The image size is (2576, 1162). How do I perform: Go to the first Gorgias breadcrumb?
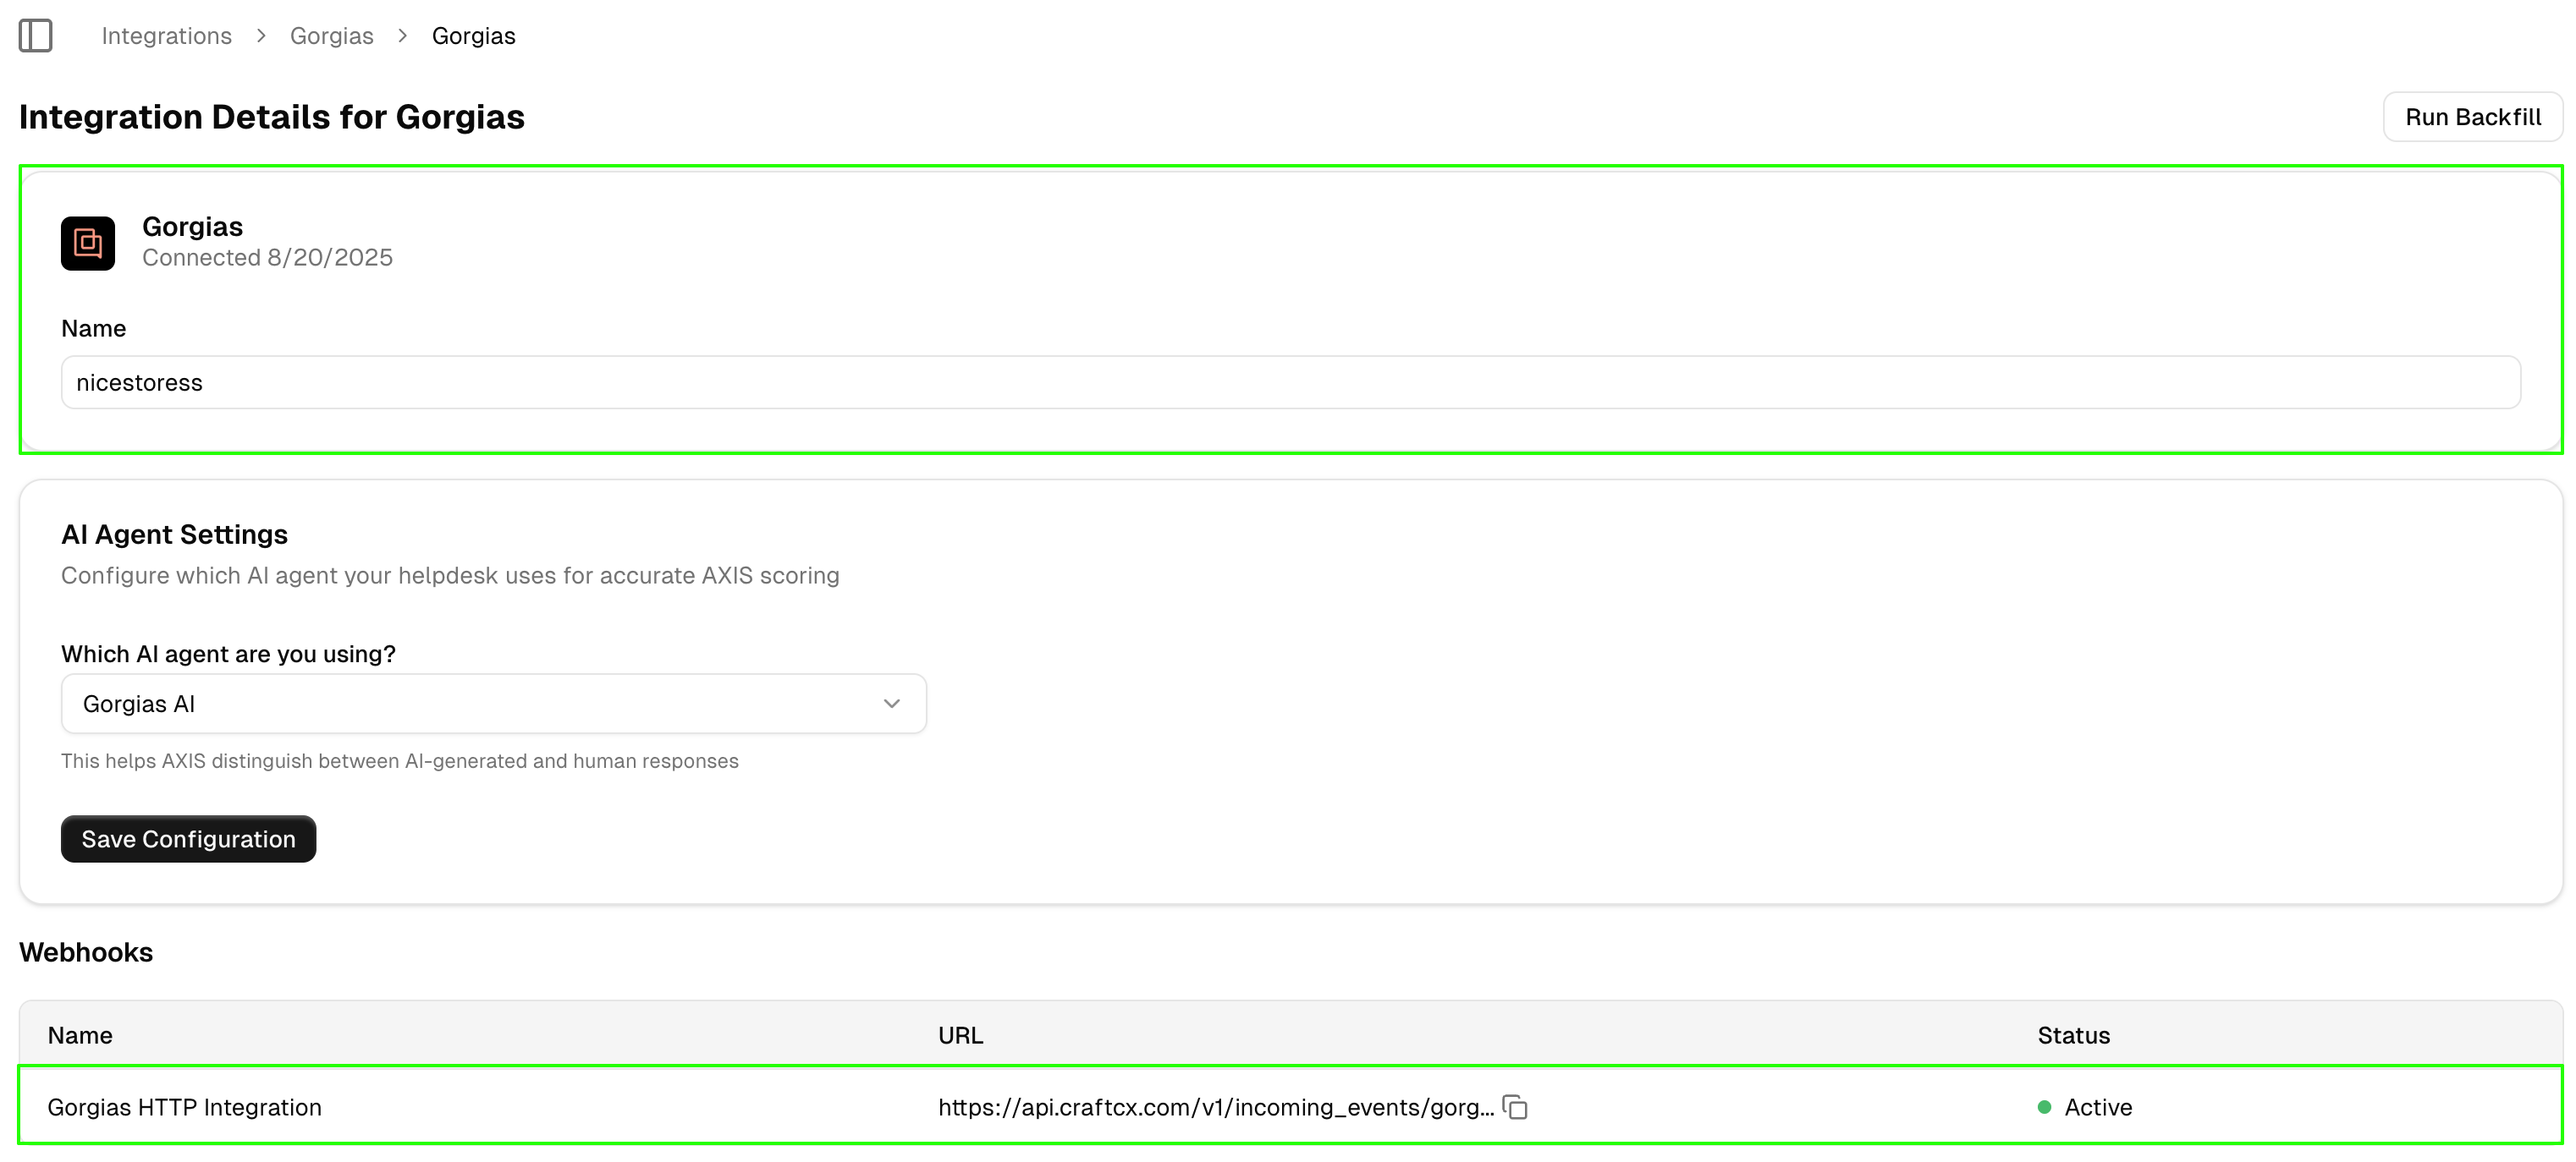pos(331,36)
